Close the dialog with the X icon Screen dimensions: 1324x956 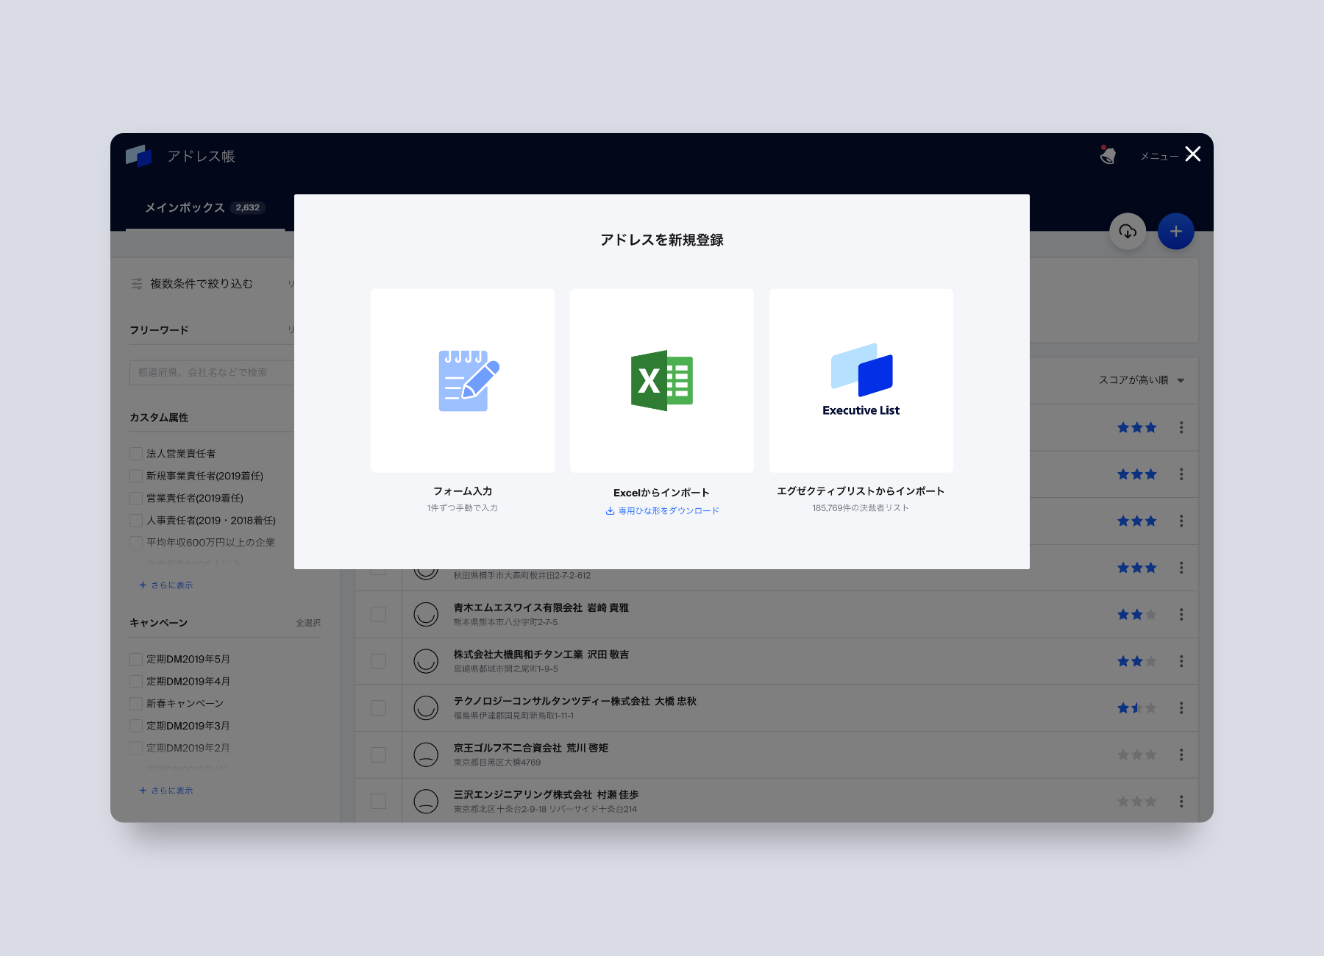pos(1193,154)
